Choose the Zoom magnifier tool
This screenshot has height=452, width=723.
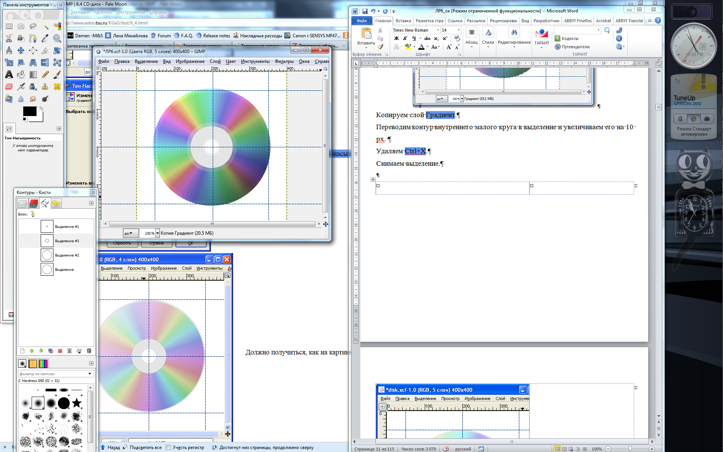coord(57,38)
